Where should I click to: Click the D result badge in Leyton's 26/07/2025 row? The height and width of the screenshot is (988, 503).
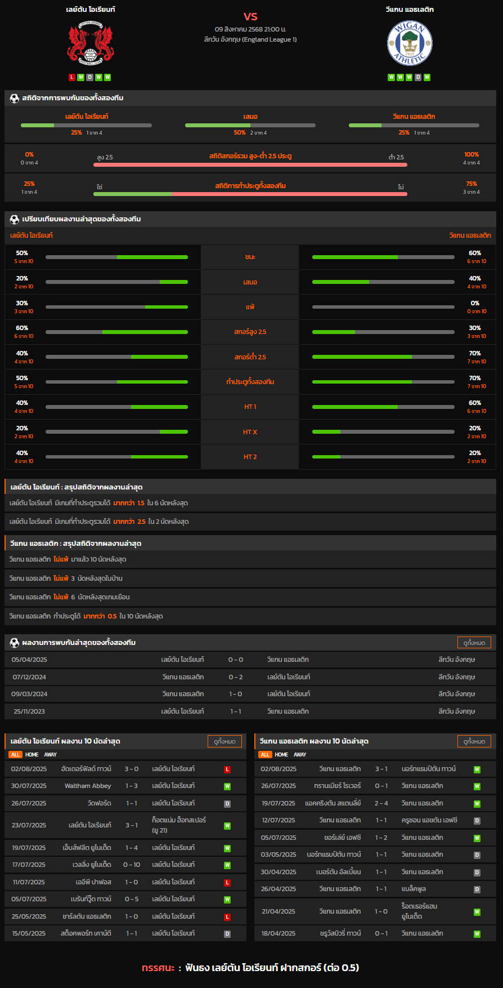[x=227, y=804]
